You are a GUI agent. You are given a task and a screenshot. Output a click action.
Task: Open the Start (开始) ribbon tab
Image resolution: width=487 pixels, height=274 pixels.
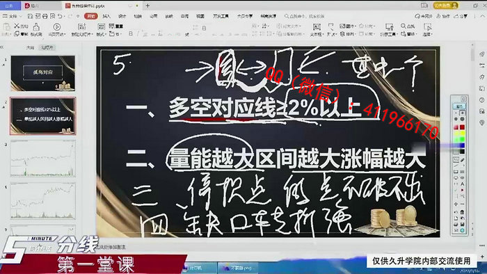(90, 16)
